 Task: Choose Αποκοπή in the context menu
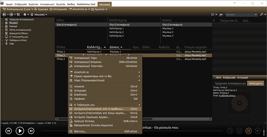105,86
